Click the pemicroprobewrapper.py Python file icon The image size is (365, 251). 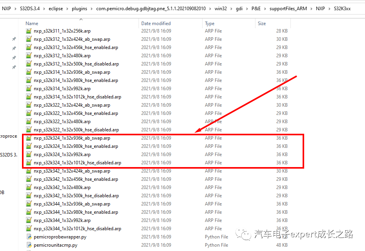pyautogui.click(x=29, y=237)
